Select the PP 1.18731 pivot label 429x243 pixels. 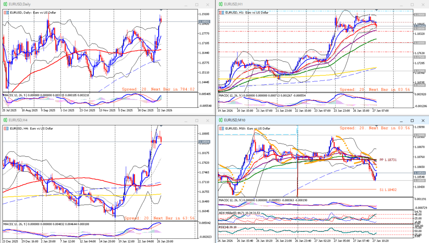(388, 160)
